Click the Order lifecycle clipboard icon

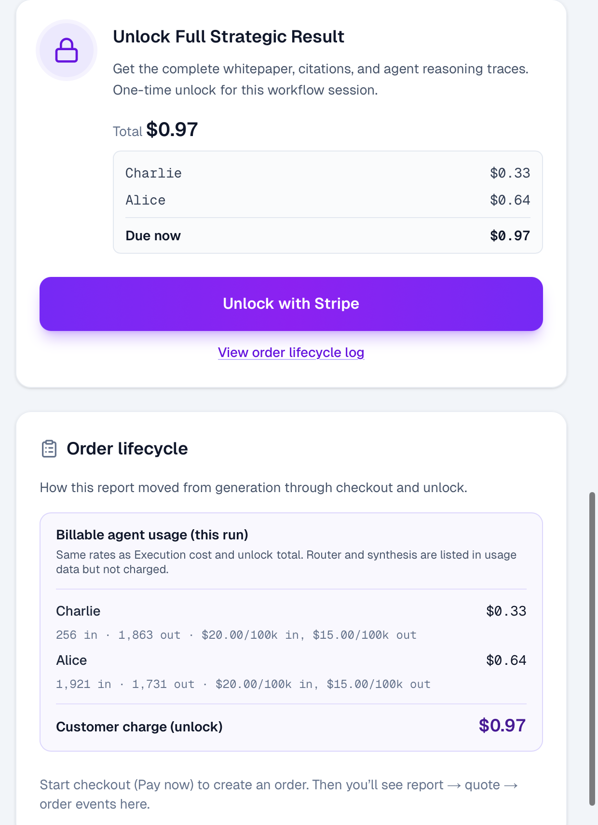49,449
